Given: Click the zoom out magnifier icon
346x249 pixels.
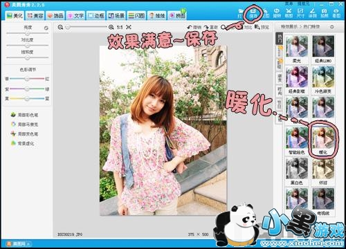Looking at the screenshot, I should click(x=60, y=27).
